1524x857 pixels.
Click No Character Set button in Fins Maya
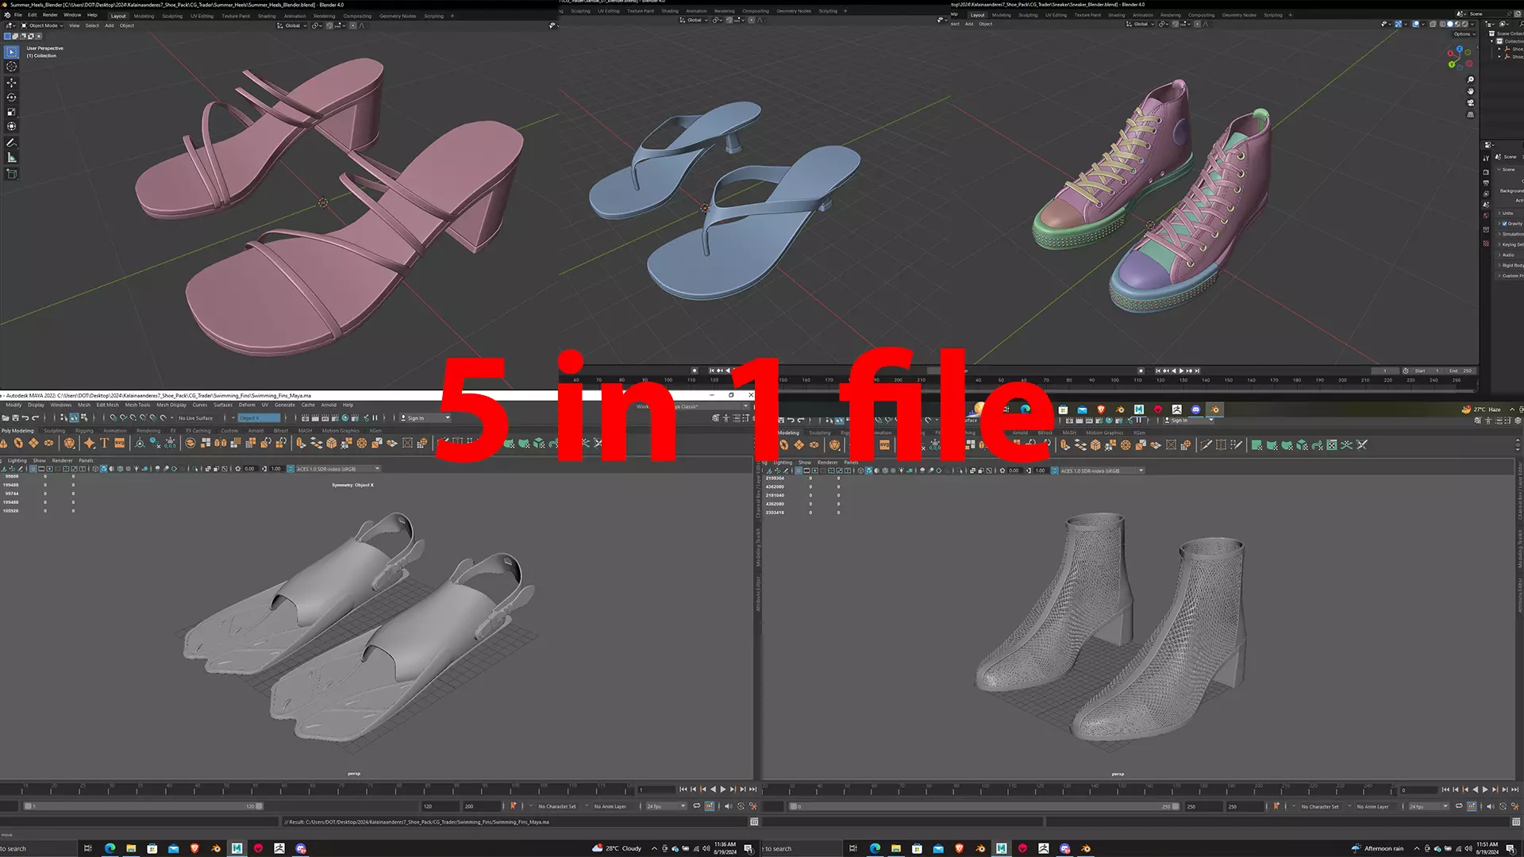click(x=557, y=806)
